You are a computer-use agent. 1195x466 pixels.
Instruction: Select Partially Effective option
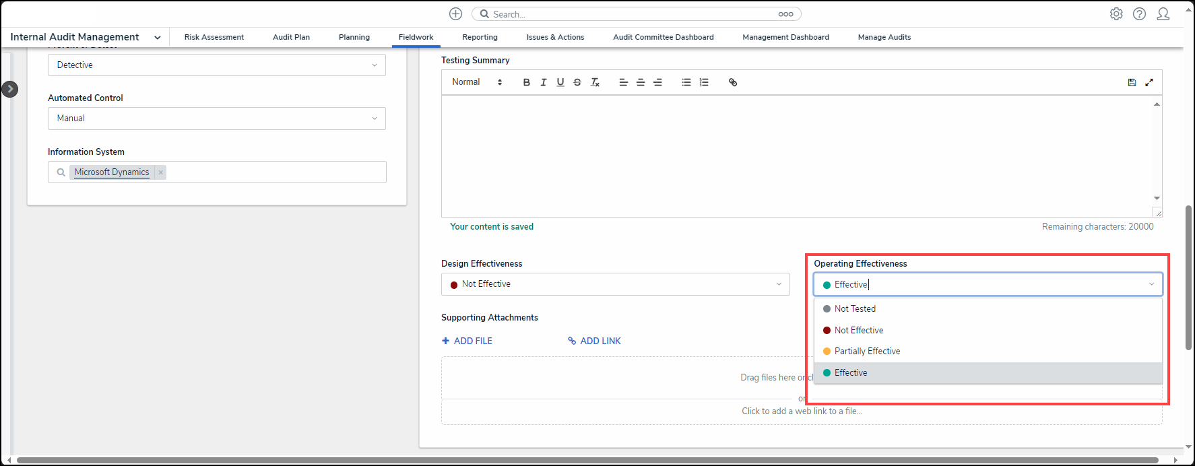[867, 352]
